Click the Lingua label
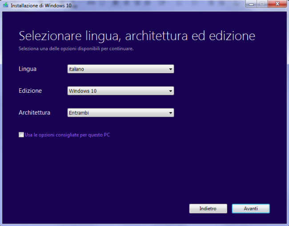 pos(28,69)
